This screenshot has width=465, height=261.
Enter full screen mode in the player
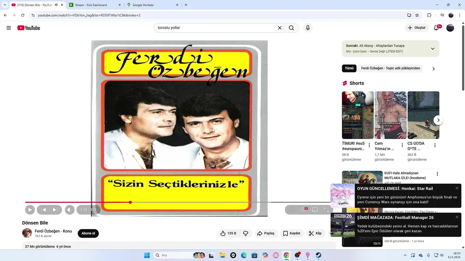tap(326, 210)
